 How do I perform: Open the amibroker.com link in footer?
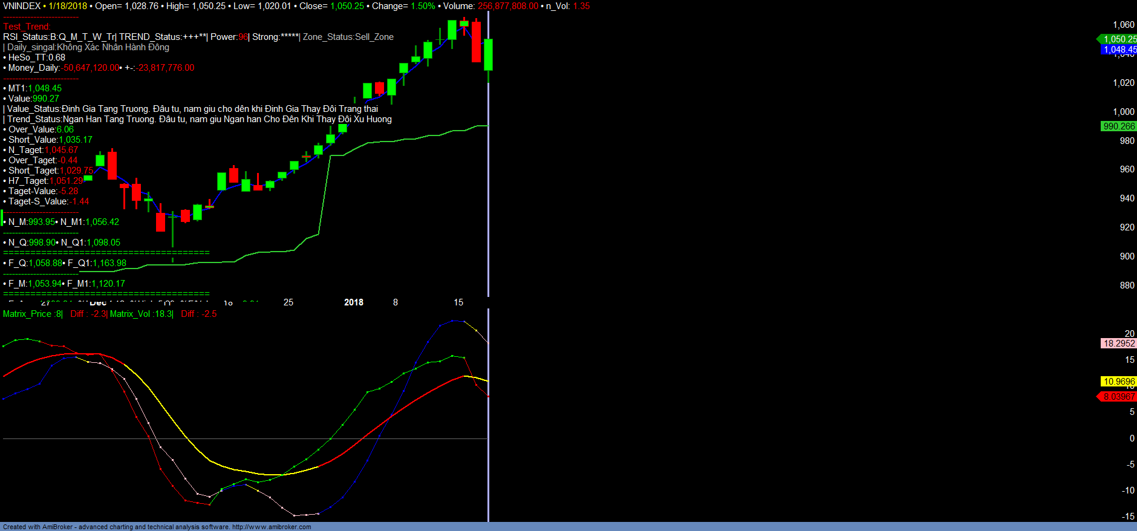pyautogui.click(x=272, y=527)
